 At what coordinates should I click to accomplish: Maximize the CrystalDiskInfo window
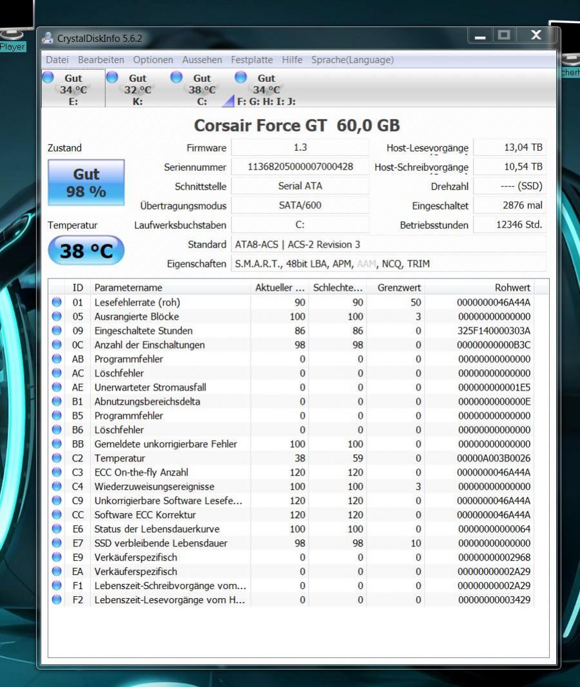click(504, 35)
